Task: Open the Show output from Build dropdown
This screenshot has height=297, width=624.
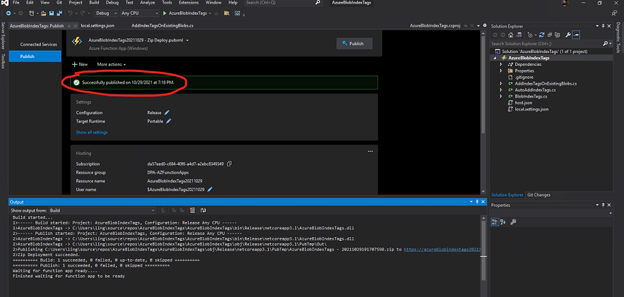Action: (102, 211)
